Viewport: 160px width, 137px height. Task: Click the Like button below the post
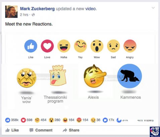tap(12, 130)
